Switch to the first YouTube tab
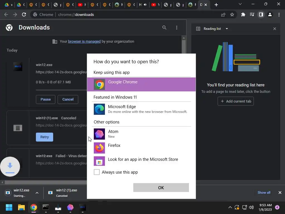Screen dimensions: 285x214 coord(82,5)
